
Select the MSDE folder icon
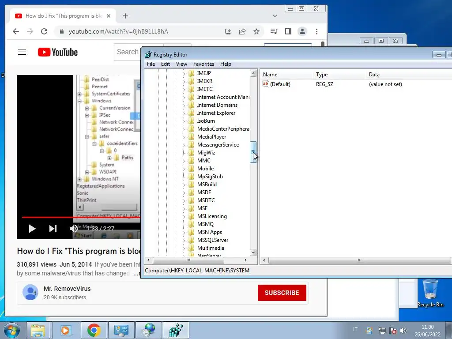191,192
